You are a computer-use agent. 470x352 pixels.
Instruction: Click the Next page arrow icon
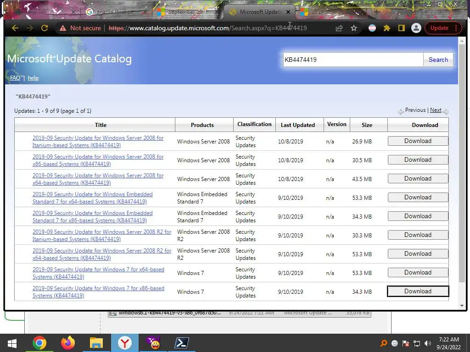(x=446, y=112)
